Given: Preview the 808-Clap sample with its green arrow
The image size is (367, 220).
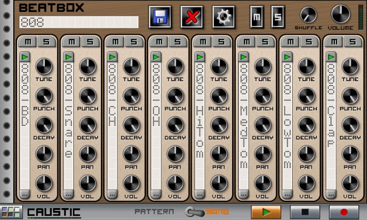Looking at the screenshot, I should 331,57.
